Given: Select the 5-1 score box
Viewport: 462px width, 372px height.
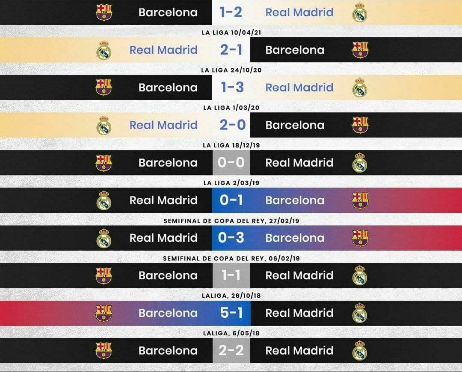Looking at the screenshot, I should [231, 313].
